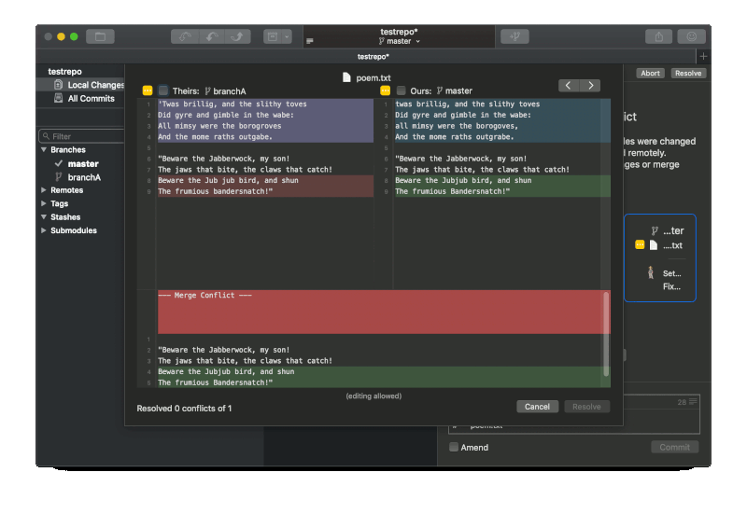The width and height of the screenshot is (747, 514).
Task: Click the testrepo heading in sidebar
Action: (x=64, y=72)
